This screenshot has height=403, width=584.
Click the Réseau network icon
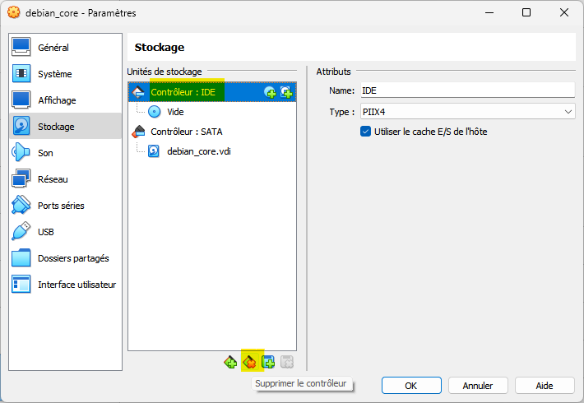(21, 178)
